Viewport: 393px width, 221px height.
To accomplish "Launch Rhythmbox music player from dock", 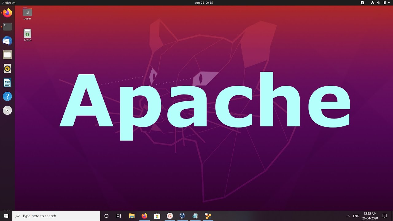I will click(x=7, y=69).
